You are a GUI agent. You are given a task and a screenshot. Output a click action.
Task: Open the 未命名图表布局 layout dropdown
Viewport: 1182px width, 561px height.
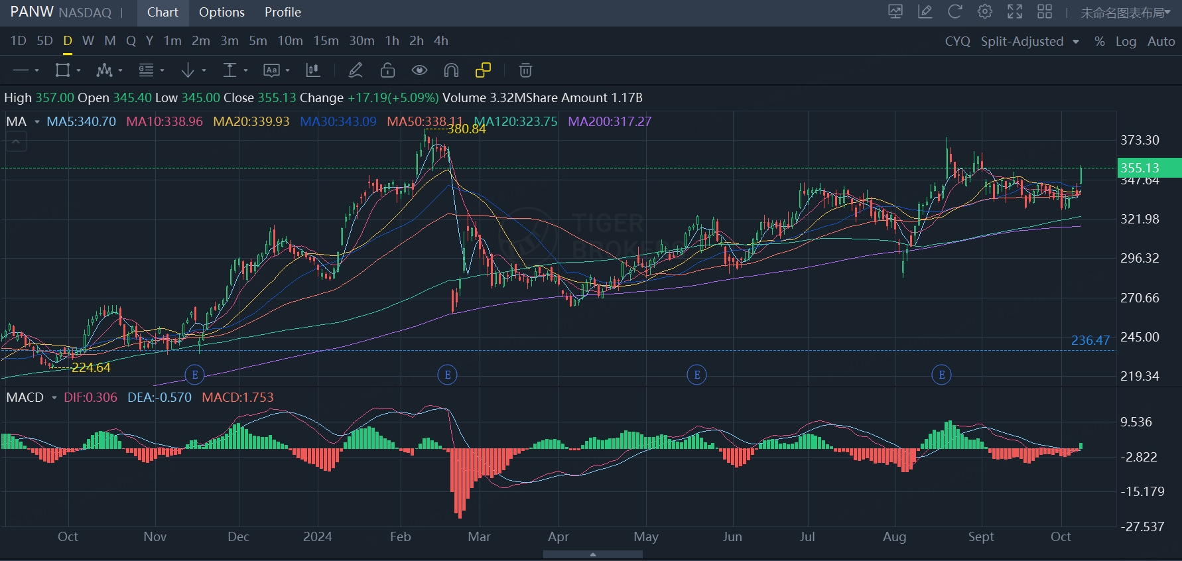click(x=1126, y=13)
